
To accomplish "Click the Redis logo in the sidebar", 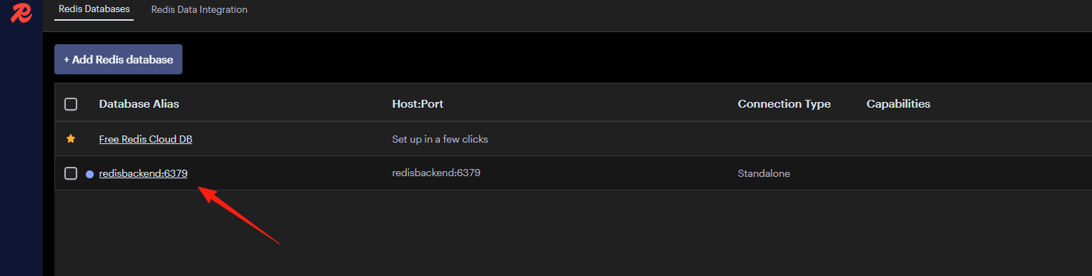I will 21,13.
